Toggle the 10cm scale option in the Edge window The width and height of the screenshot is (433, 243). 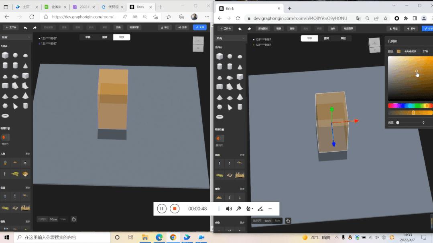pyautogui.click(x=53, y=219)
